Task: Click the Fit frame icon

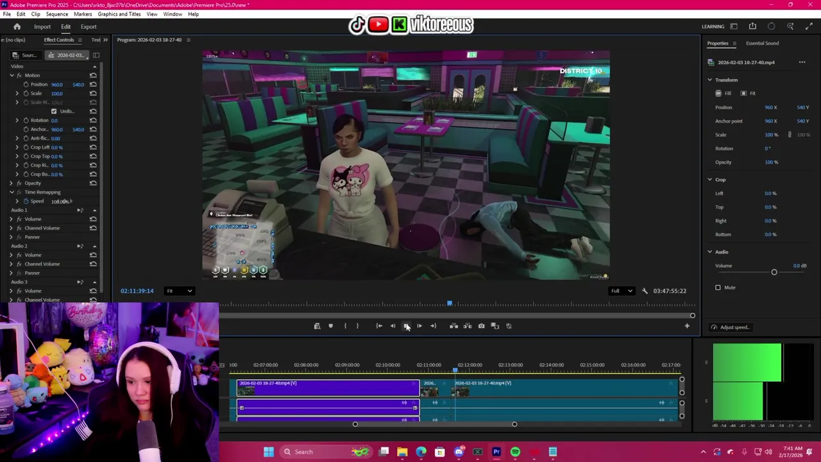Action: pos(743,94)
